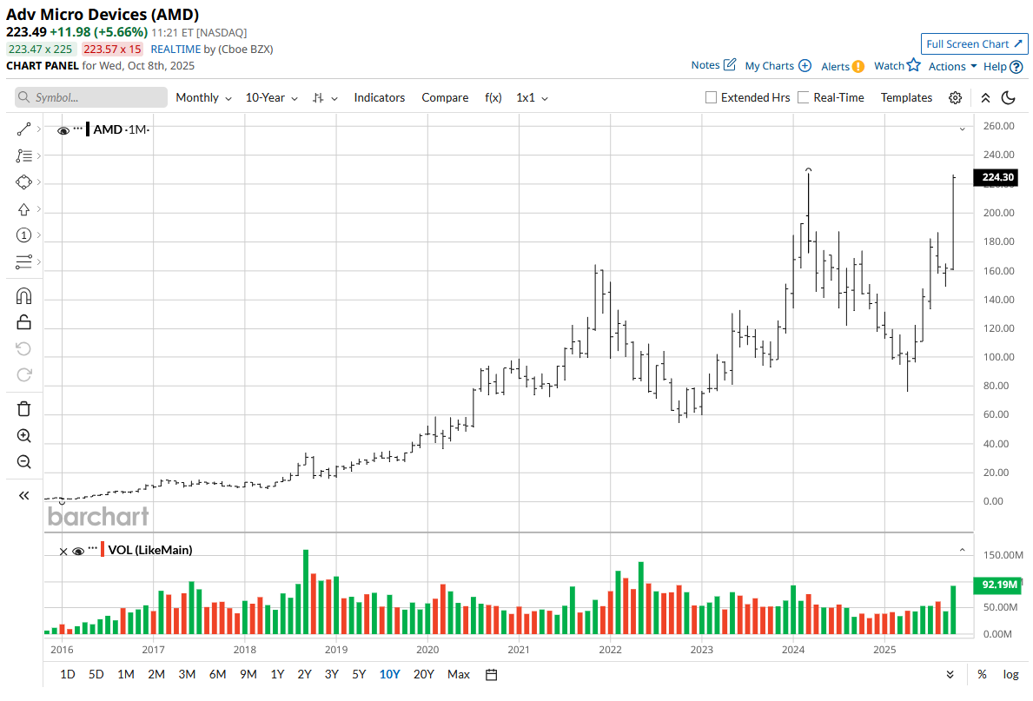Open the Indicators menu

(380, 97)
